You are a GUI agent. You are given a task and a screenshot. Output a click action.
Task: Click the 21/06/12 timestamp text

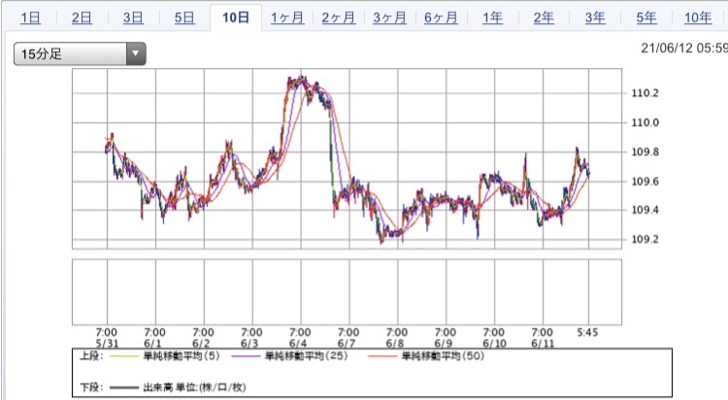coord(684,48)
